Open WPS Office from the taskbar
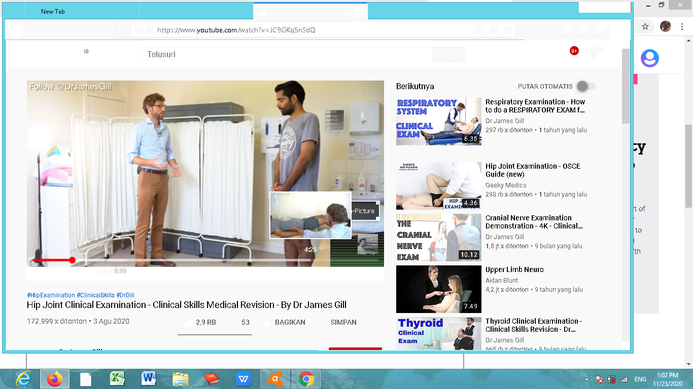 coord(244,379)
